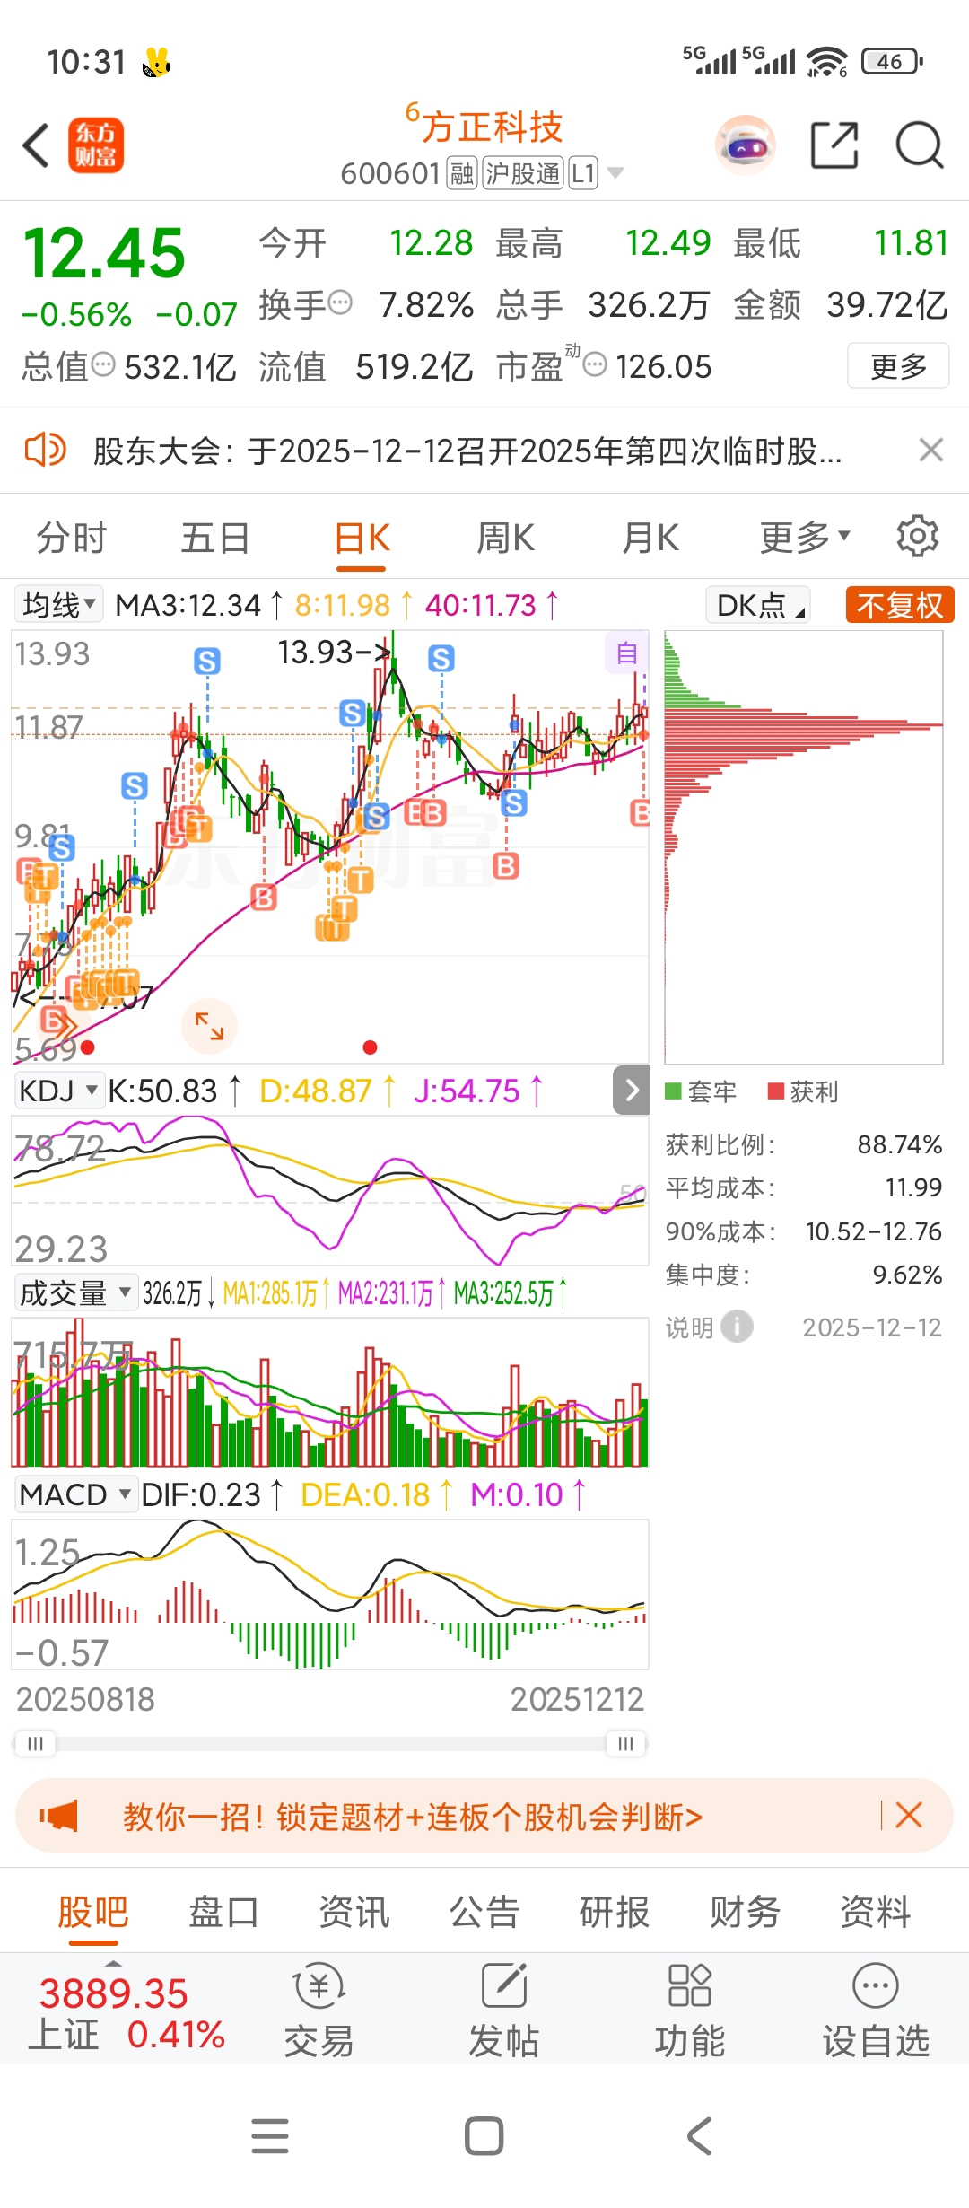This screenshot has height=2208, width=969.
Task: Open the search magnifier icon
Action: (920, 145)
